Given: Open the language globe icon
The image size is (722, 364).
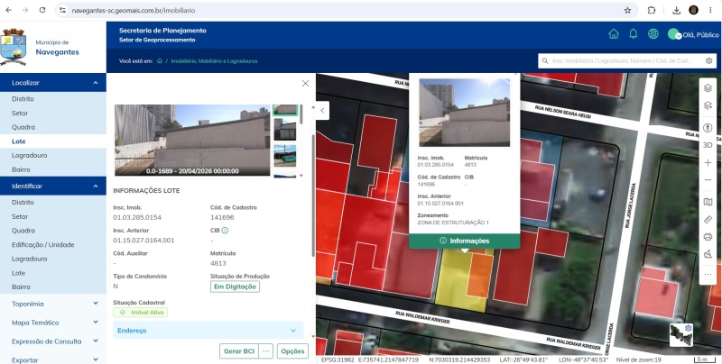Looking at the screenshot, I should point(653,34).
